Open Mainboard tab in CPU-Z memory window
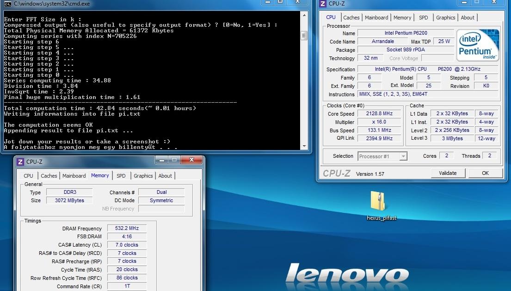This screenshot has height=291, width=511. 74,176
